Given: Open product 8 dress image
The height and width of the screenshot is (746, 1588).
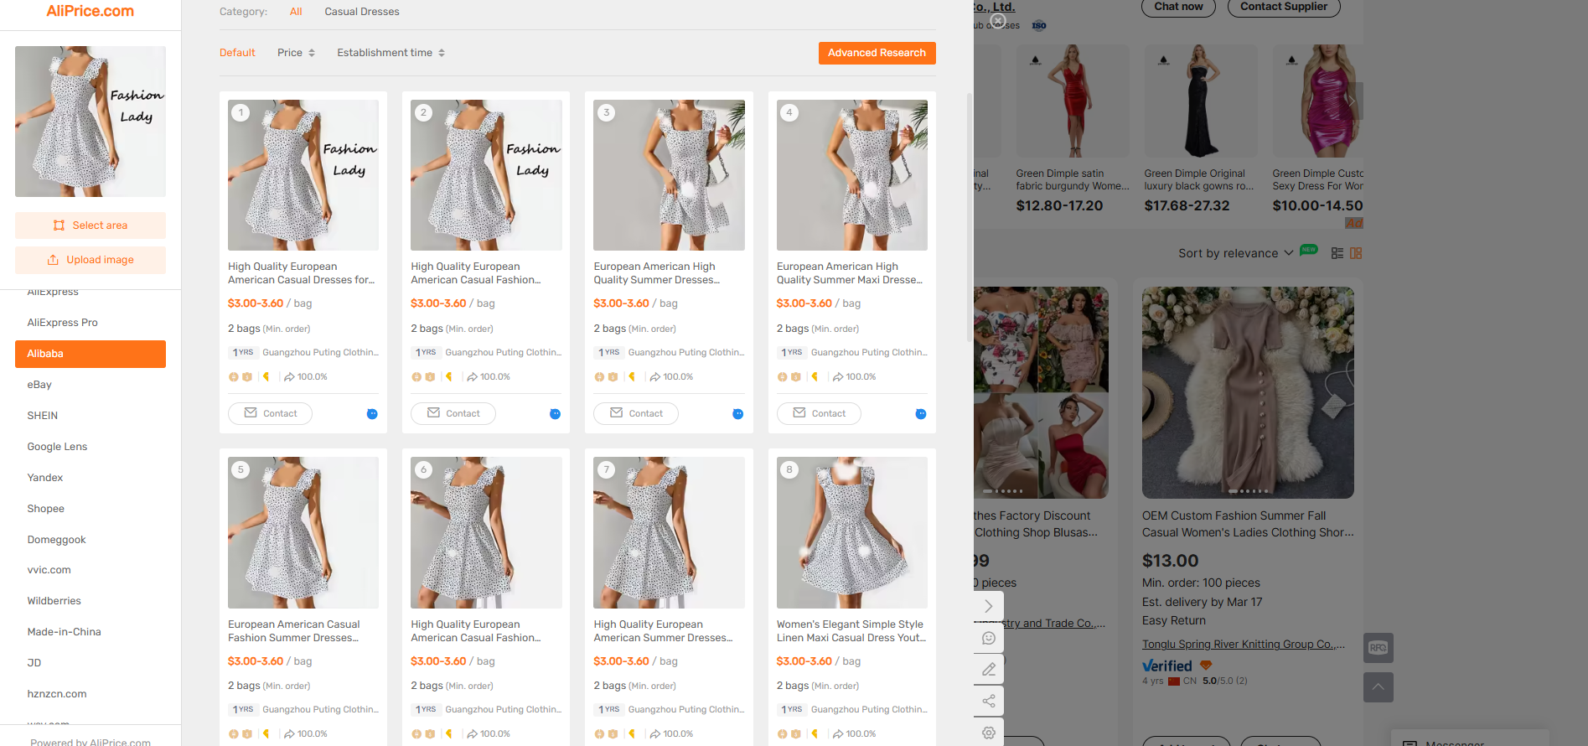Looking at the screenshot, I should click(x=852, y=532).
